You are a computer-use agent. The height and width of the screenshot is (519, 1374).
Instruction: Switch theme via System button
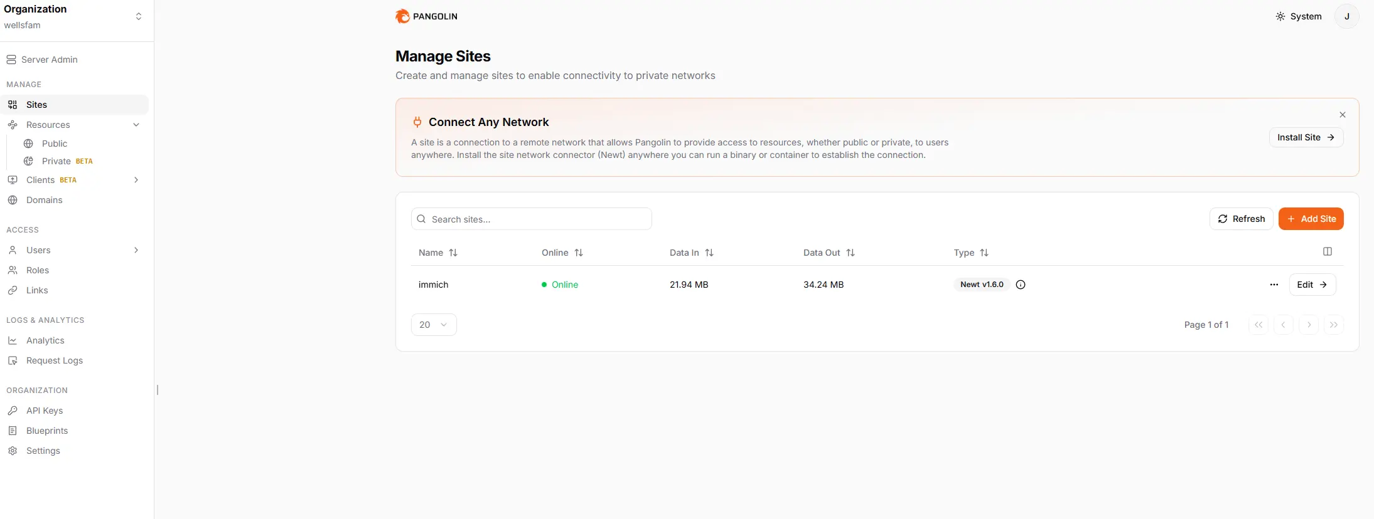pyautogui.click(x=1298, y=16)
